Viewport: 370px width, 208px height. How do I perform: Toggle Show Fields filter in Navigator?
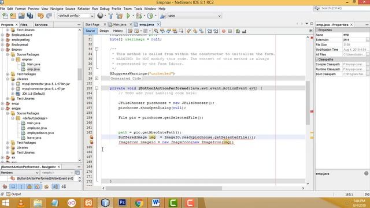coord(13,187)
